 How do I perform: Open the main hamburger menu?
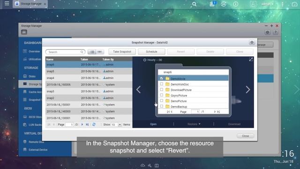[x=7, y=3]
